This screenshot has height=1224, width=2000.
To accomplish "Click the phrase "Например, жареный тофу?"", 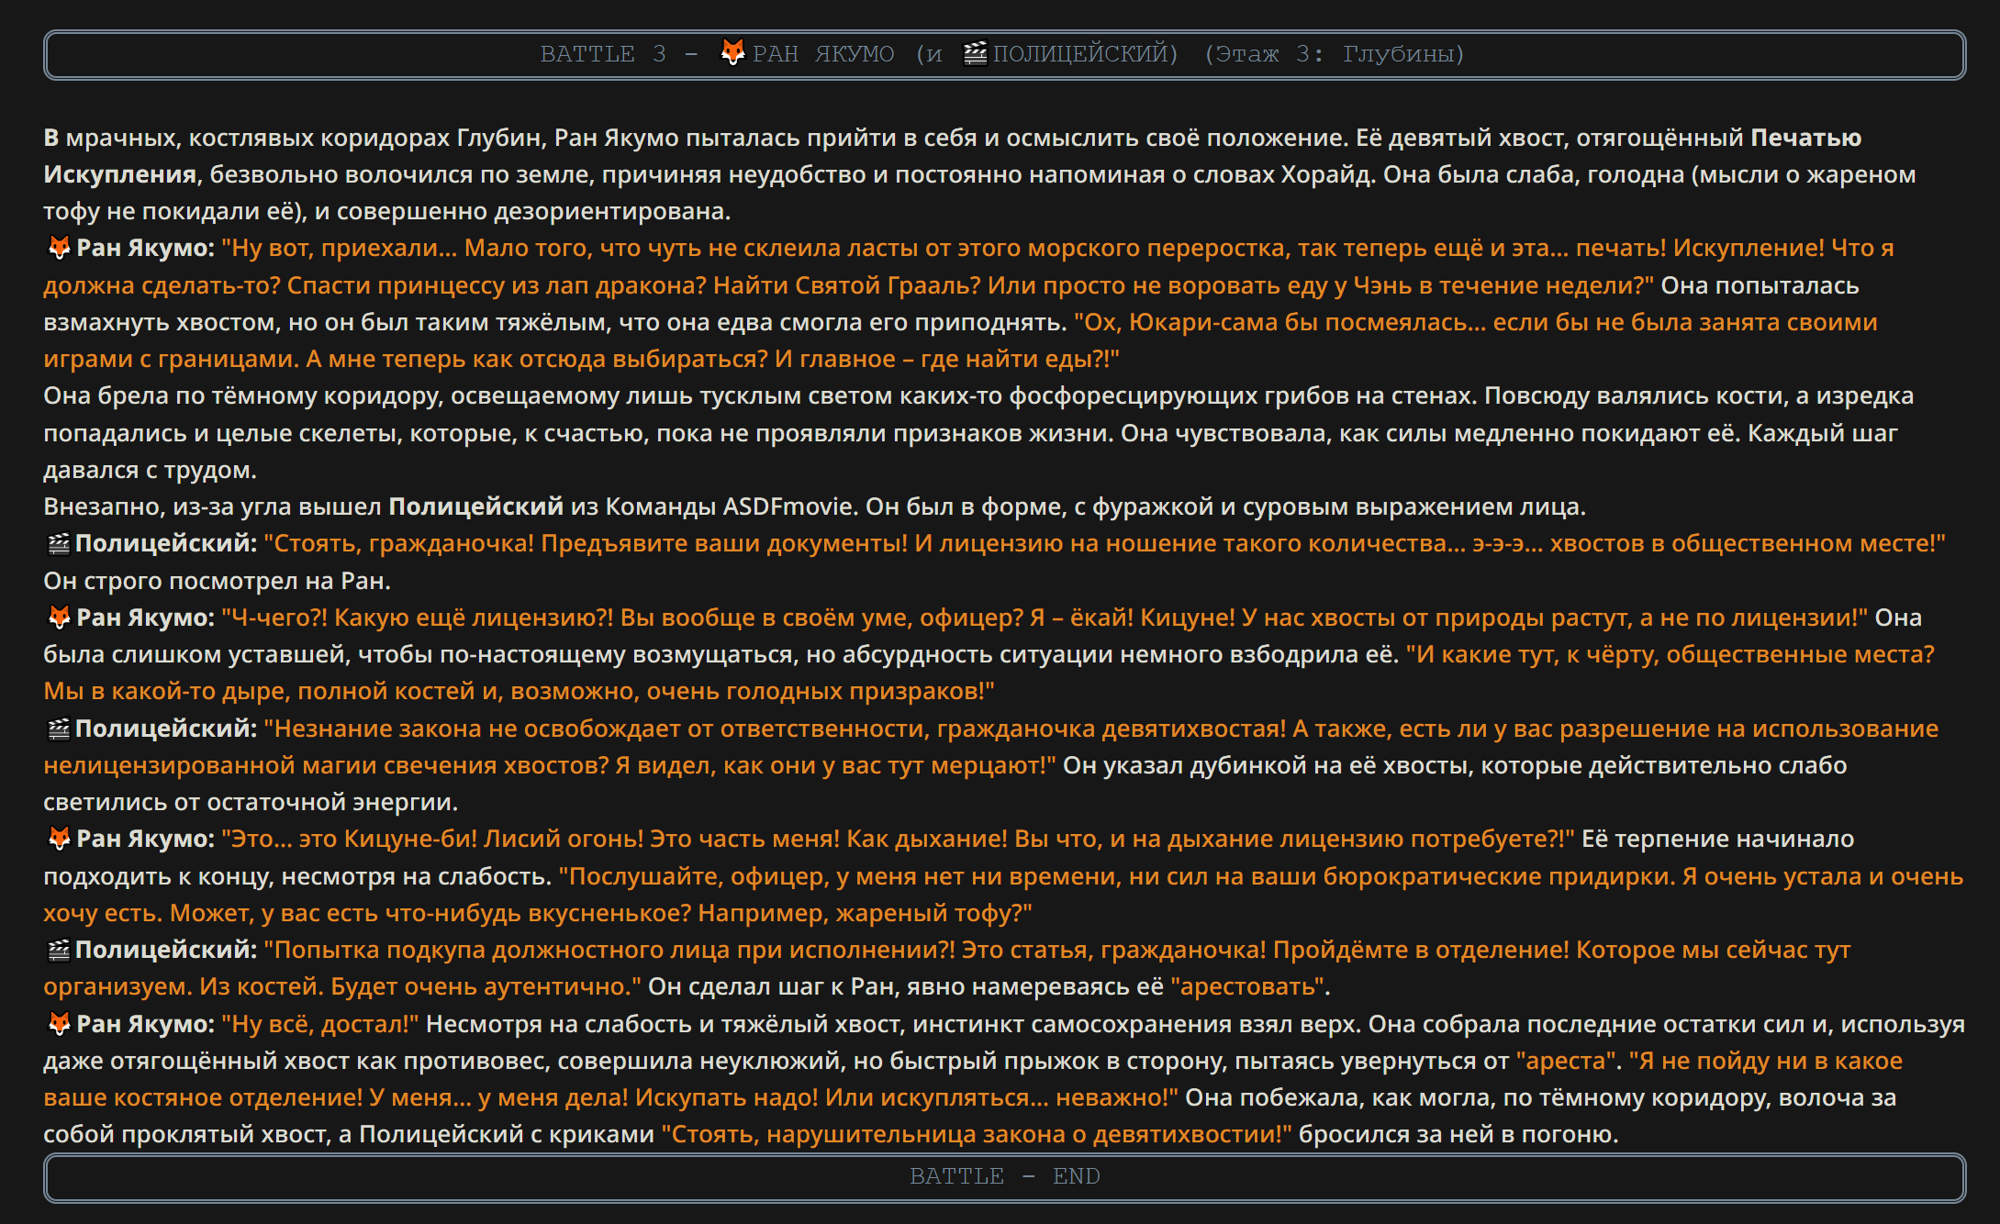I will tap(865, 913).
